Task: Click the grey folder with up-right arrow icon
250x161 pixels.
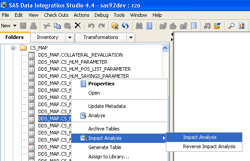Action: coord(163,26)
